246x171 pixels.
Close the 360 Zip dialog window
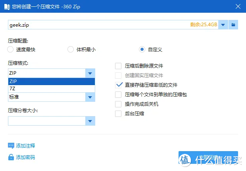click(238, 6)
